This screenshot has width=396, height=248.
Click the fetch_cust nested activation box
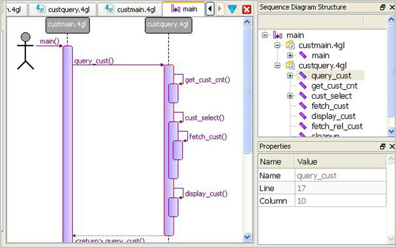[x=178, y=150]
